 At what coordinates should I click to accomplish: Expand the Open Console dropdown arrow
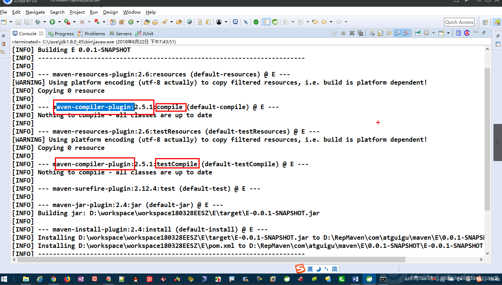point(448,33)
